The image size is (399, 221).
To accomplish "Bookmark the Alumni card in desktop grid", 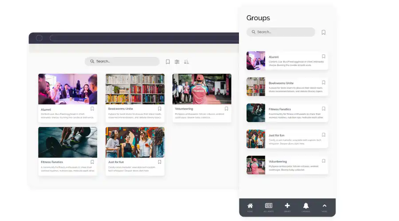I will (x=92, y=109).
